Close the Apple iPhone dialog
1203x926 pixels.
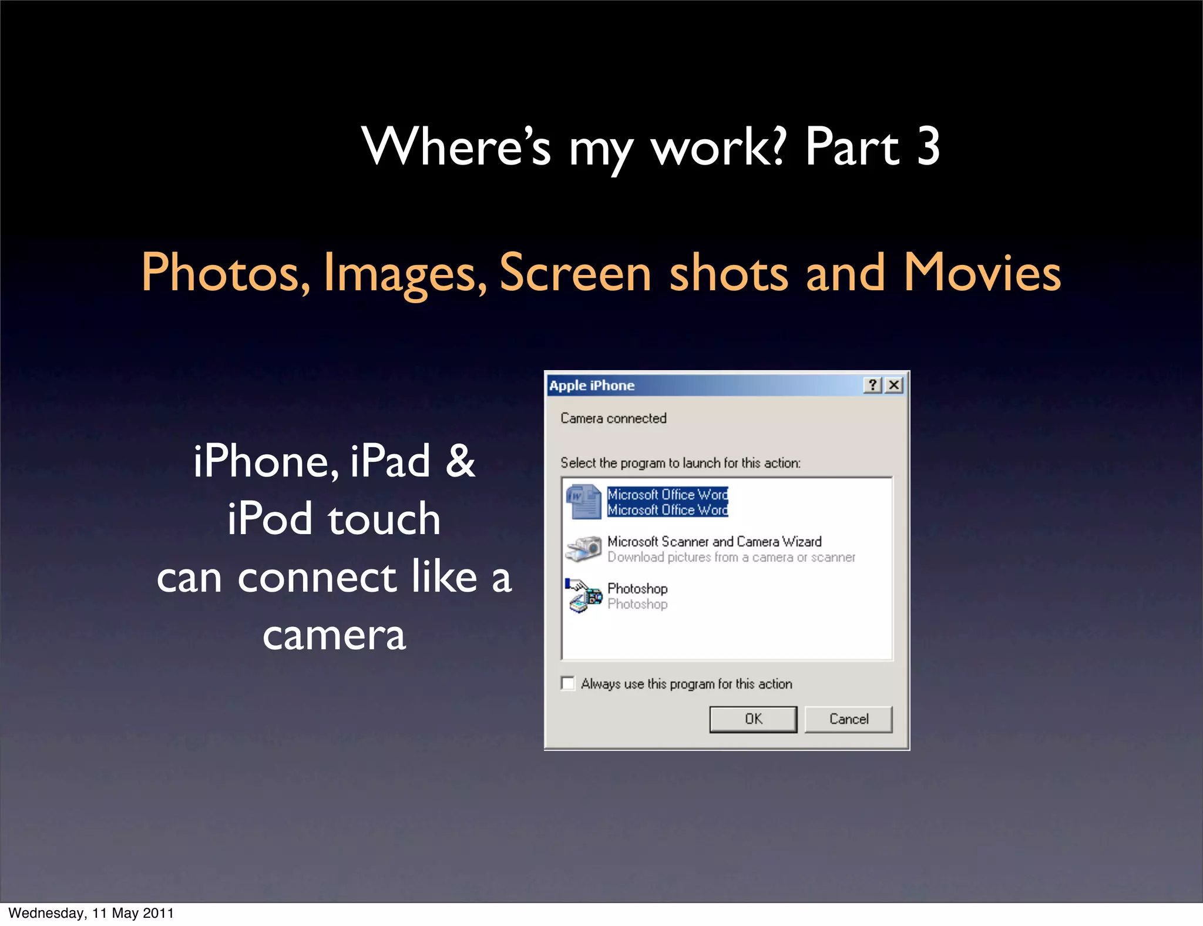click(894, 385)
